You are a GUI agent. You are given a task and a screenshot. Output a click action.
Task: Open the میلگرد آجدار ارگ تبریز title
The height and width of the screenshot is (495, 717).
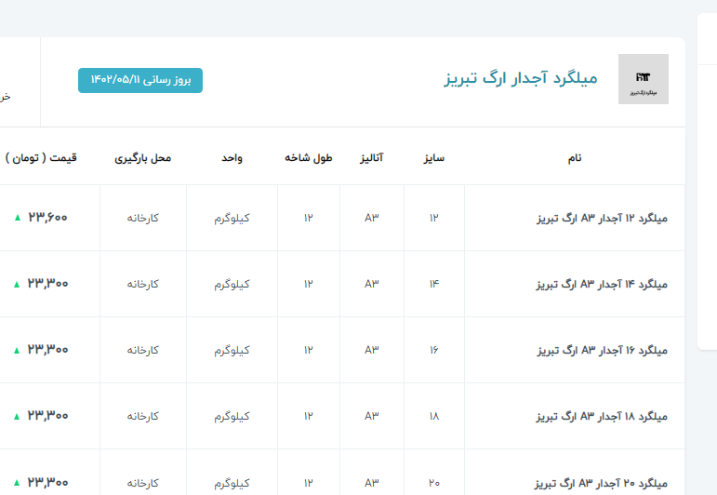tap(520, 78)
